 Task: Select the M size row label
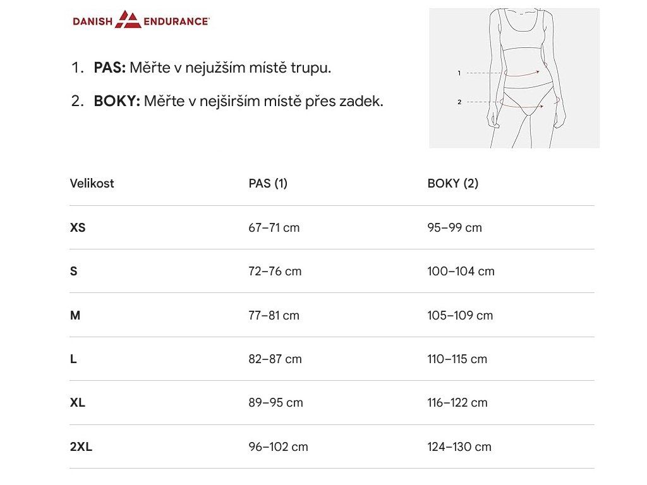tap(75, 315)
